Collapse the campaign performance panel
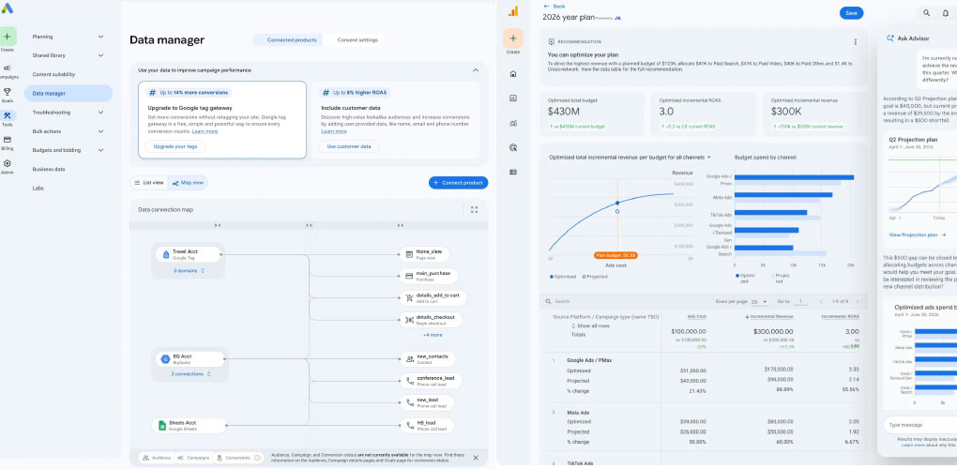The height and width of the screenshot is (469, 957). point(476,70)
